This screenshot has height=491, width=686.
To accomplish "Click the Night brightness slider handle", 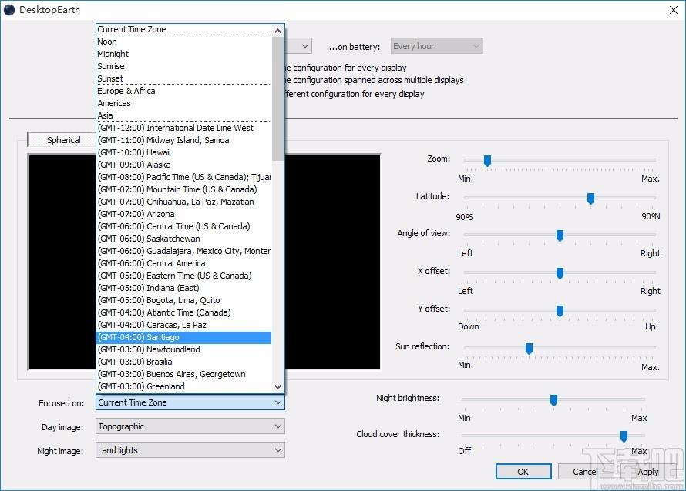I will [x=553, y=399].
